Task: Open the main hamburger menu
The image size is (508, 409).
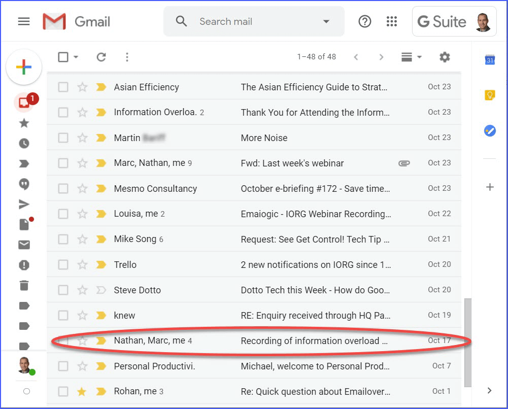Action: (24, 21)
